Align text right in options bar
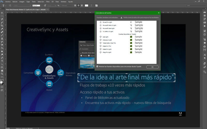Viewport: 207px width, 129px height. tap(82, 5)
